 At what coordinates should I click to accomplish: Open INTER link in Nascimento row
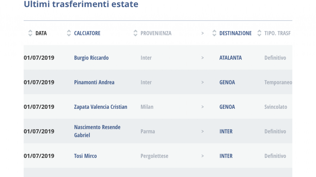point(226,132)
